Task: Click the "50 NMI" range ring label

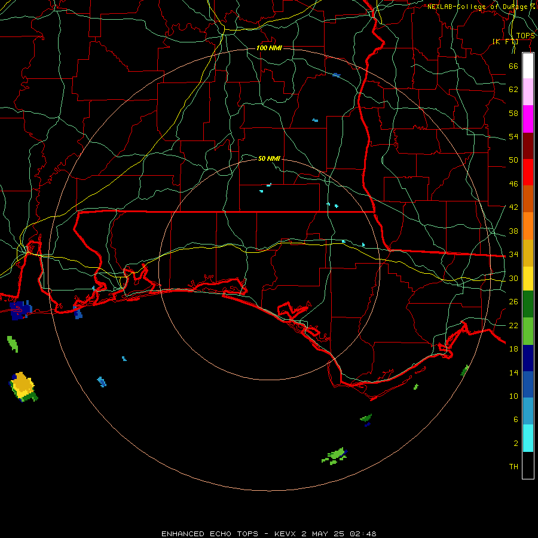Action: pyautogui.click(x=269, y=158)
